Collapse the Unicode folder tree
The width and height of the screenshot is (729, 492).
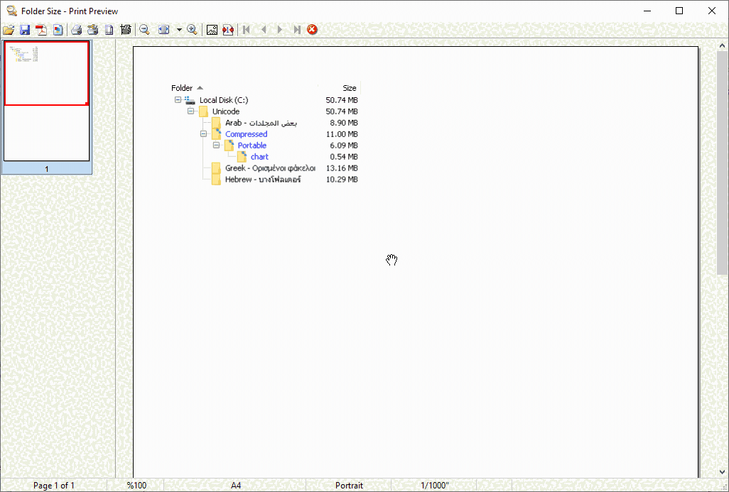coord(190,111)
